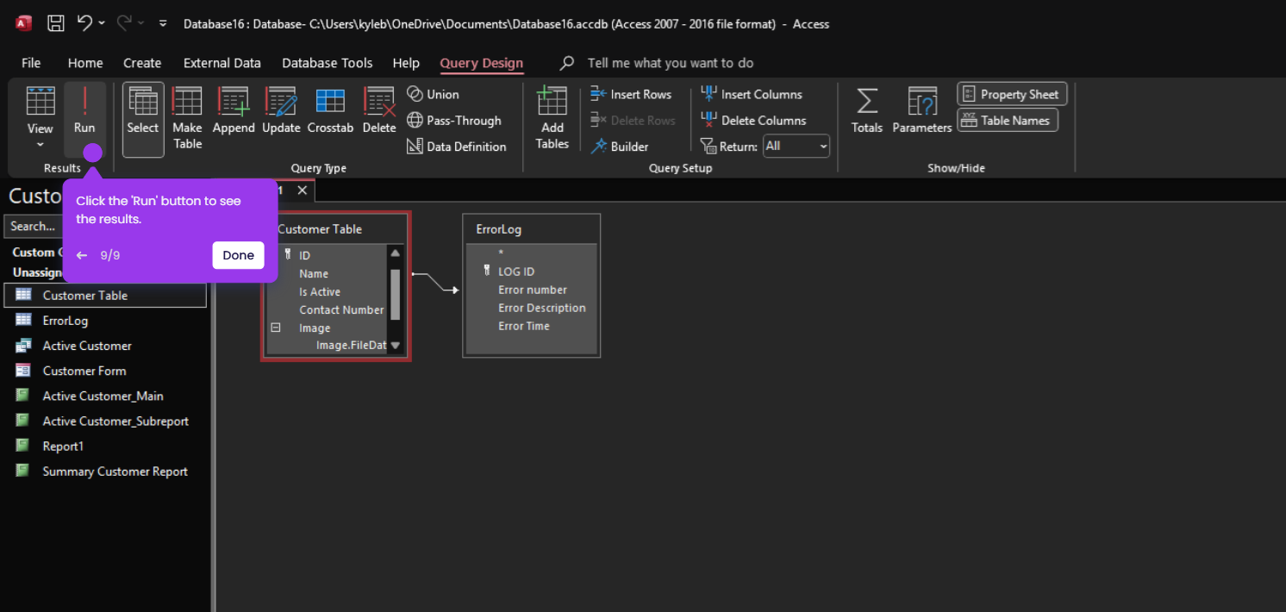1286x612 pixels.
Task: Click the Builder button
Action: click(x=620, y=147)
